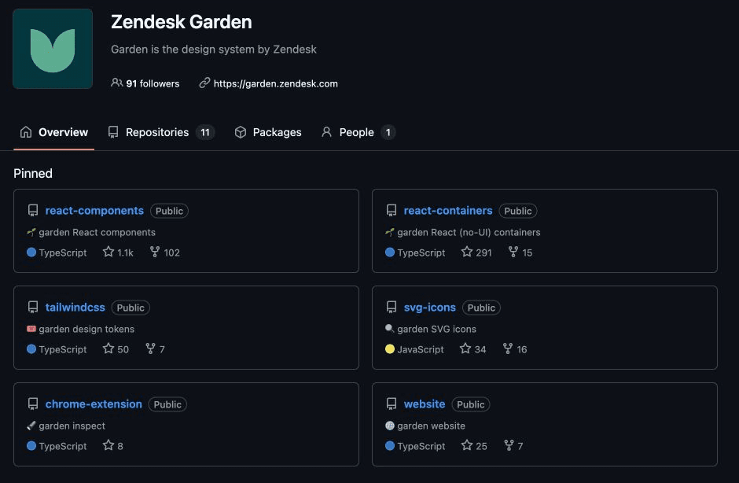Open the tailwindcss repository
Image resolution: width=739 pixels, height=483 pixels.
75,307
